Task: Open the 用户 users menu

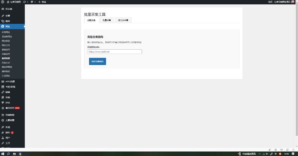Action: pos(8,138)
